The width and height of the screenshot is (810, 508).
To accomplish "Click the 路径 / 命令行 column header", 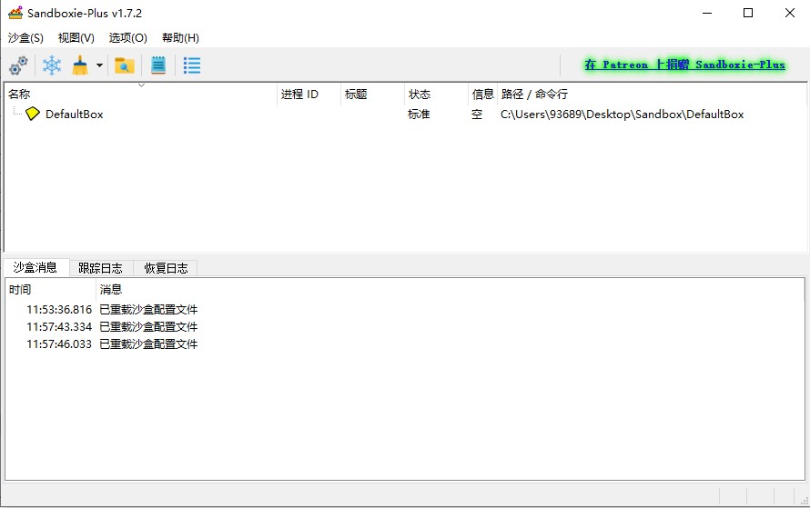I will [x=651, y=95].
